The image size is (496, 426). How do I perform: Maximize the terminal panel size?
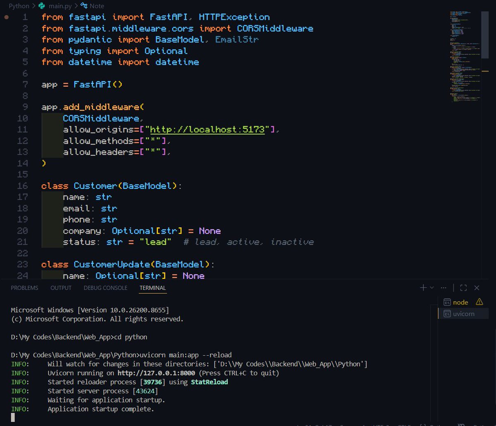pos(463,288)
